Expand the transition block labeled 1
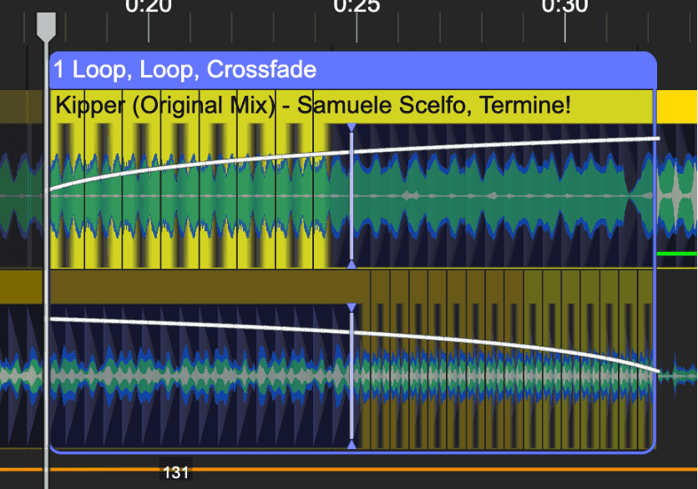 (x=58, y=69)
